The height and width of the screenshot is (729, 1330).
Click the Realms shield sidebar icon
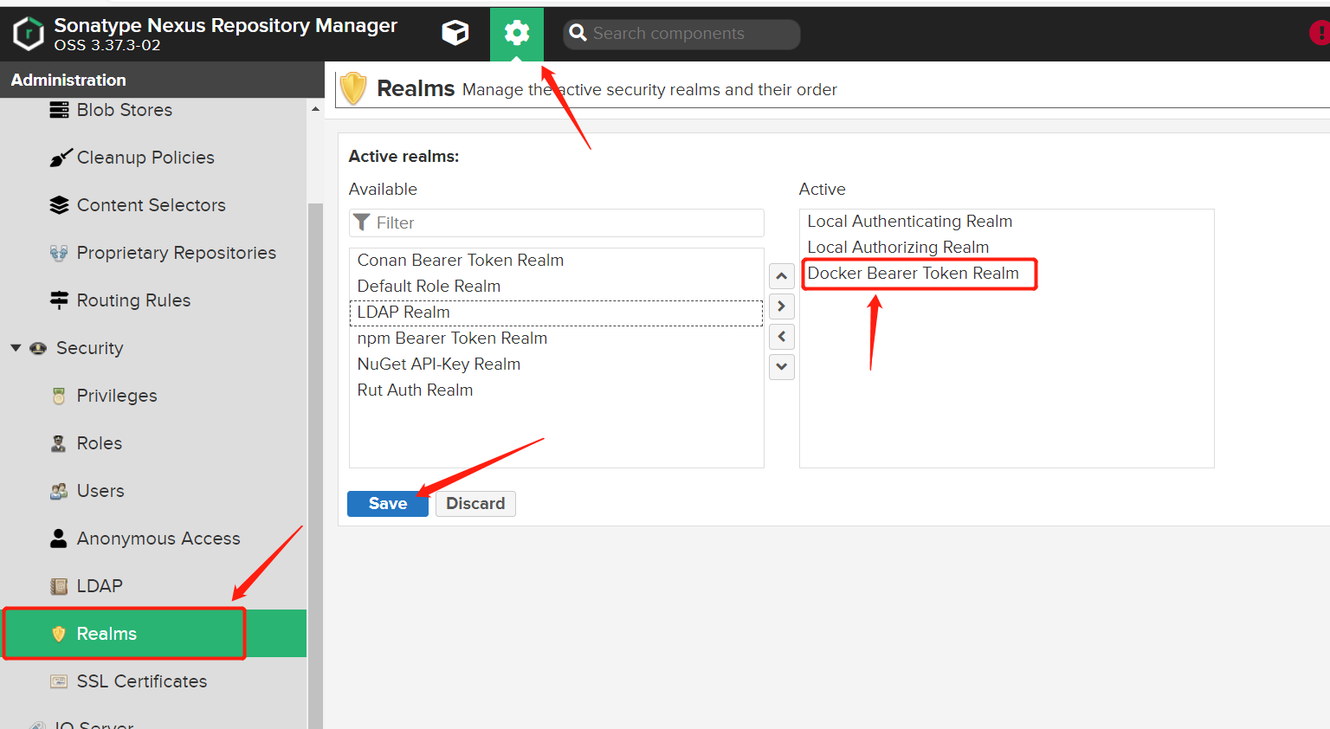point(59,634)
